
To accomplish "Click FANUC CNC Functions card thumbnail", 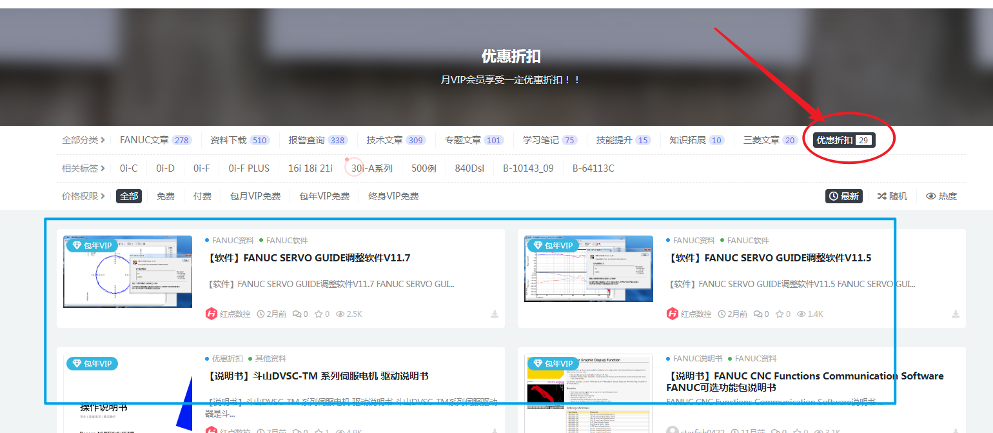I will (589, 393).
